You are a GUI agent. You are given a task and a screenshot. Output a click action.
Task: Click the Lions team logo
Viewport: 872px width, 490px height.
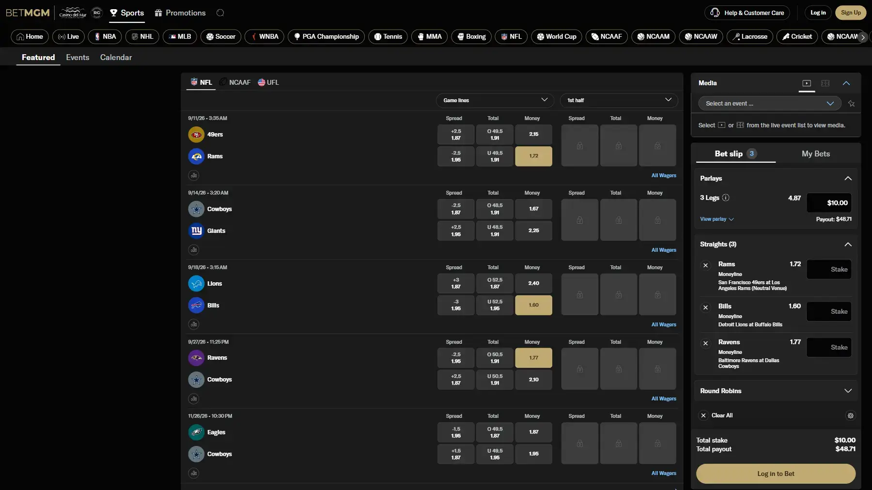196,284
